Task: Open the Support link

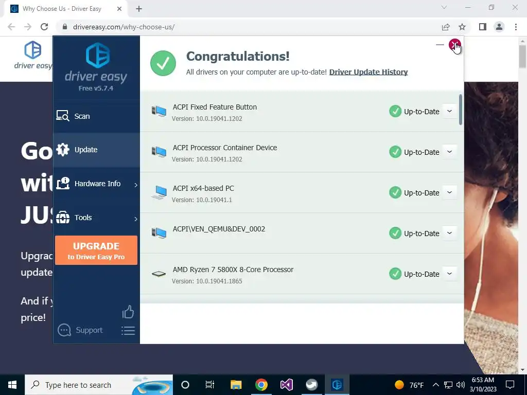Action: tap(89, 330)
